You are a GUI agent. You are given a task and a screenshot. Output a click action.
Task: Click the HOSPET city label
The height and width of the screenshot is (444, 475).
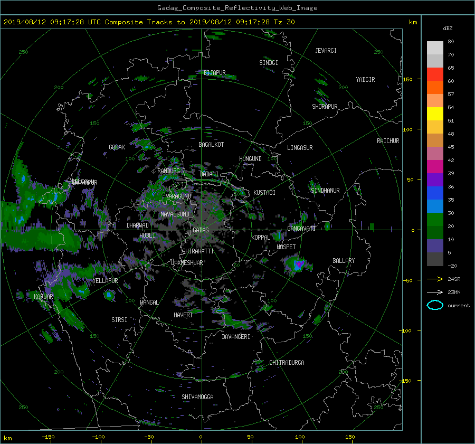(x=286, y=247)
